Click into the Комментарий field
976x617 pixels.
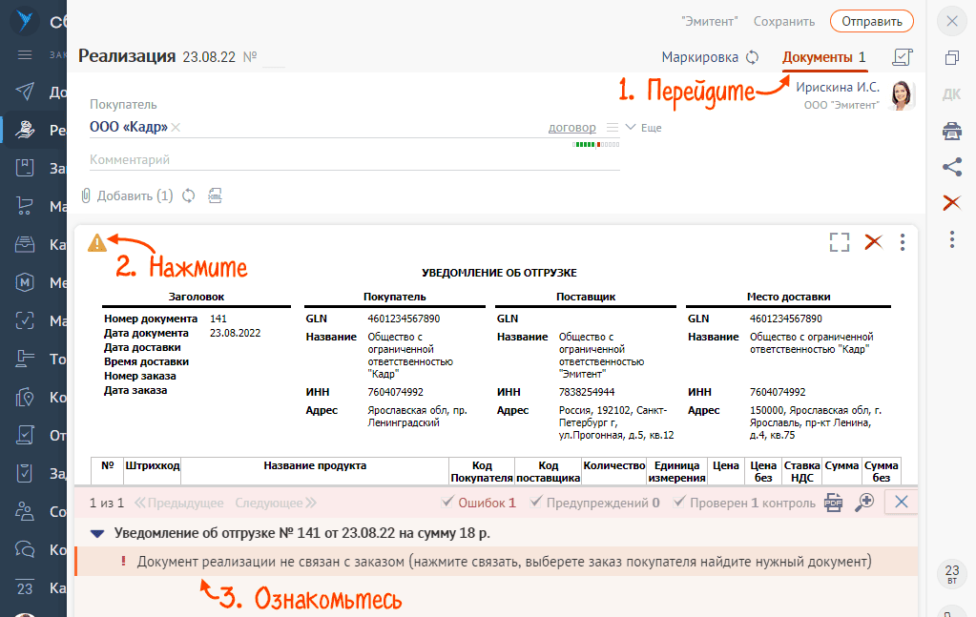[353, 160]
